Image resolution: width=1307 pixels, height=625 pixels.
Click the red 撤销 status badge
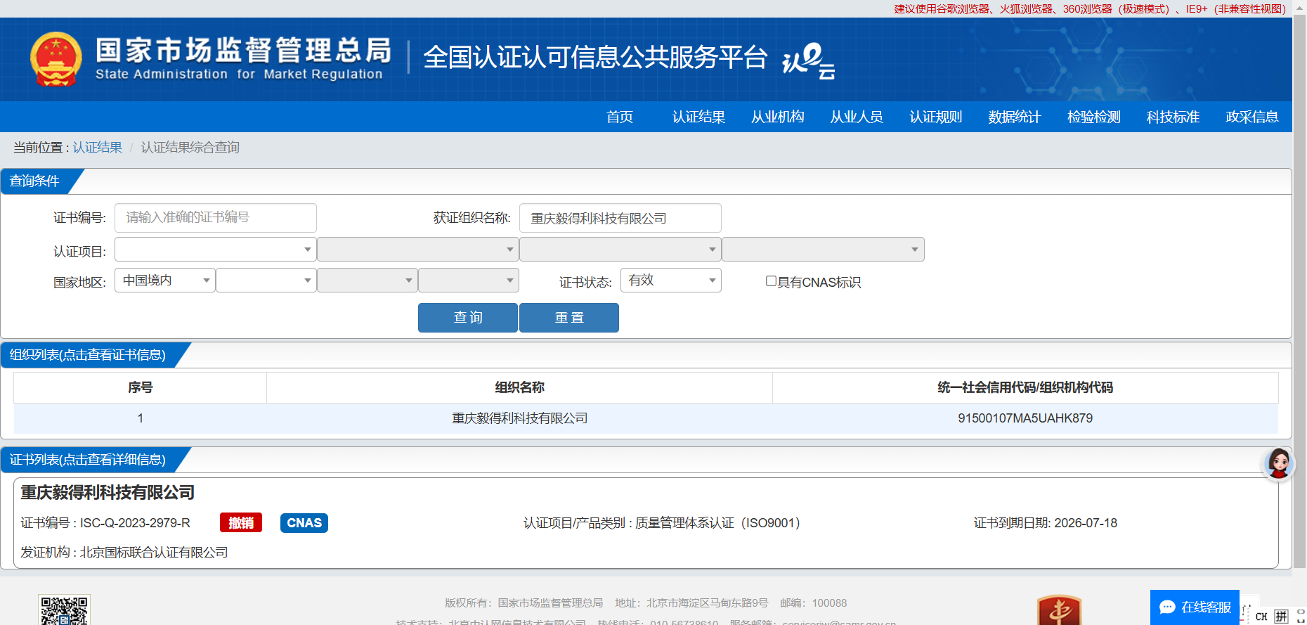tap(240, 523)
